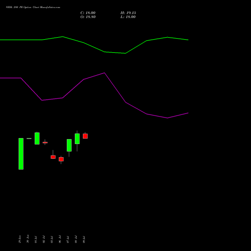Viewport: 251px width, 251px height.
Task: Click the green candle for 01 Jul
Action: tap(37, 139)
